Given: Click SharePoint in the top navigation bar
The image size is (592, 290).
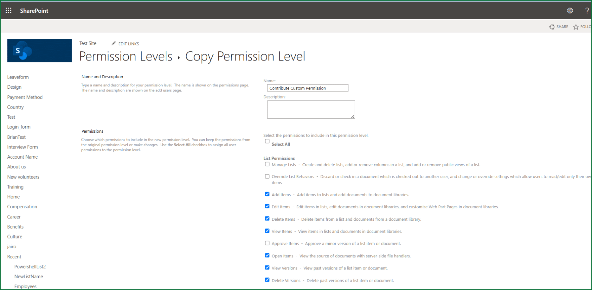Looking at the screenshot, I should click(x=34, y=10).
